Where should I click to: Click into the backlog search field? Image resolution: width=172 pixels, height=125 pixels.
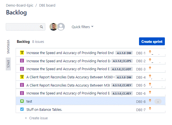coord(26,27)
